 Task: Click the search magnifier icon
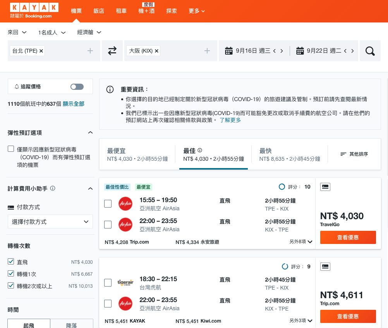point(370,51)
